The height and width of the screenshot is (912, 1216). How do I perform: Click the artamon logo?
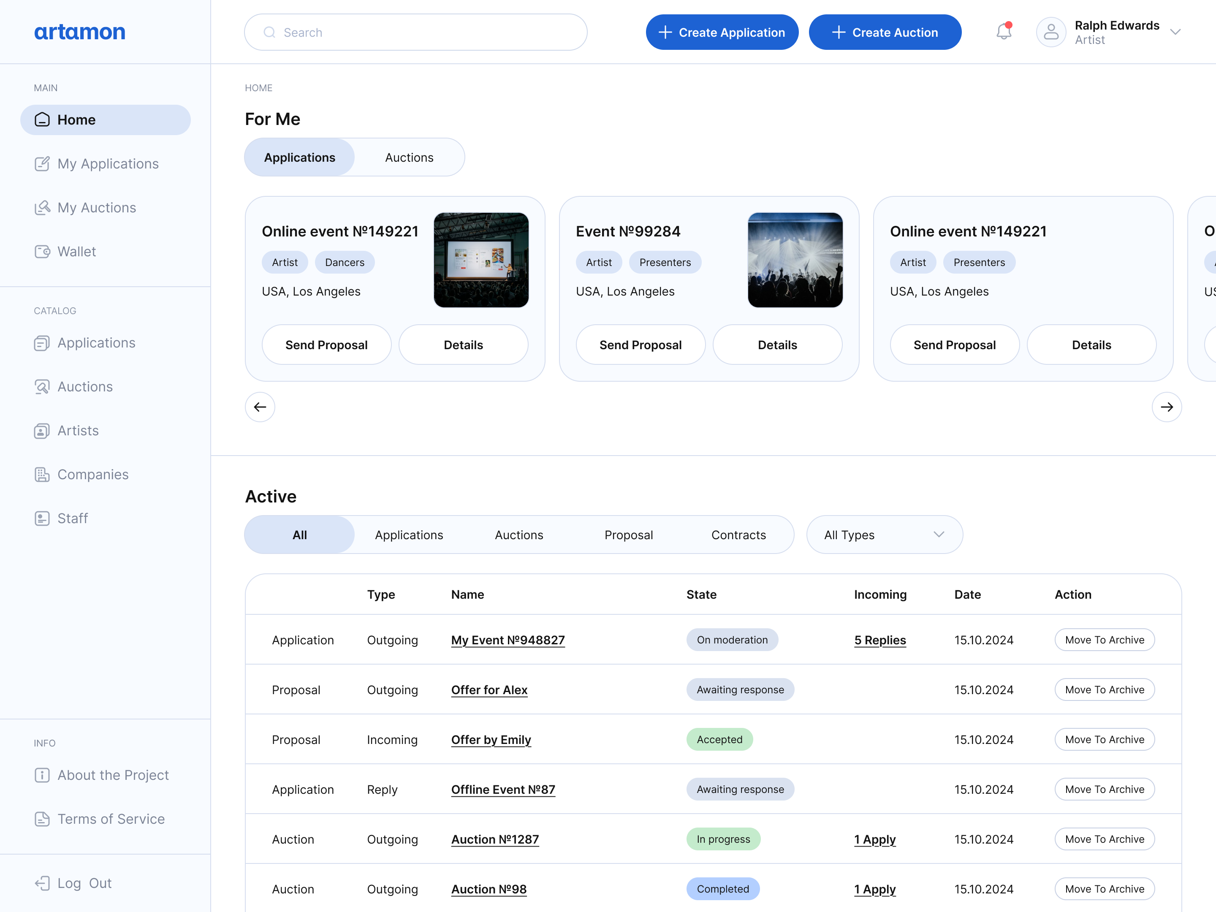(x=80, y=32)
